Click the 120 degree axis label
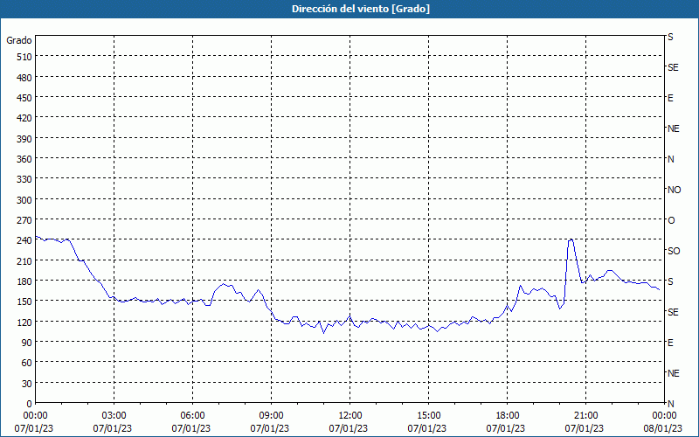 click(24, 322)
